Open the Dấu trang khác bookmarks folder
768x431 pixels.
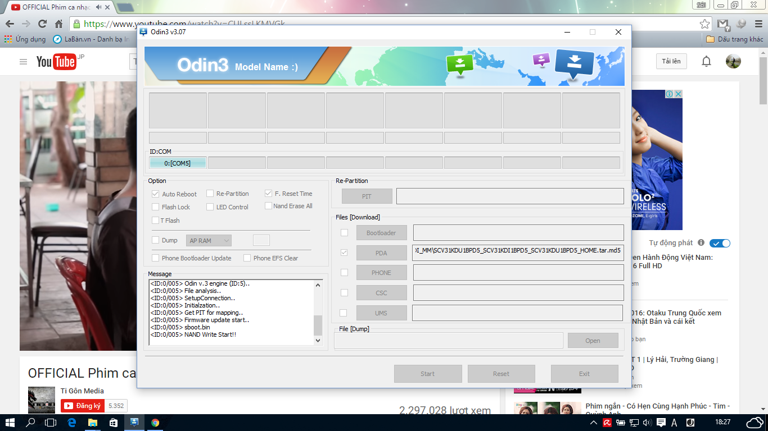coord(734,39)
